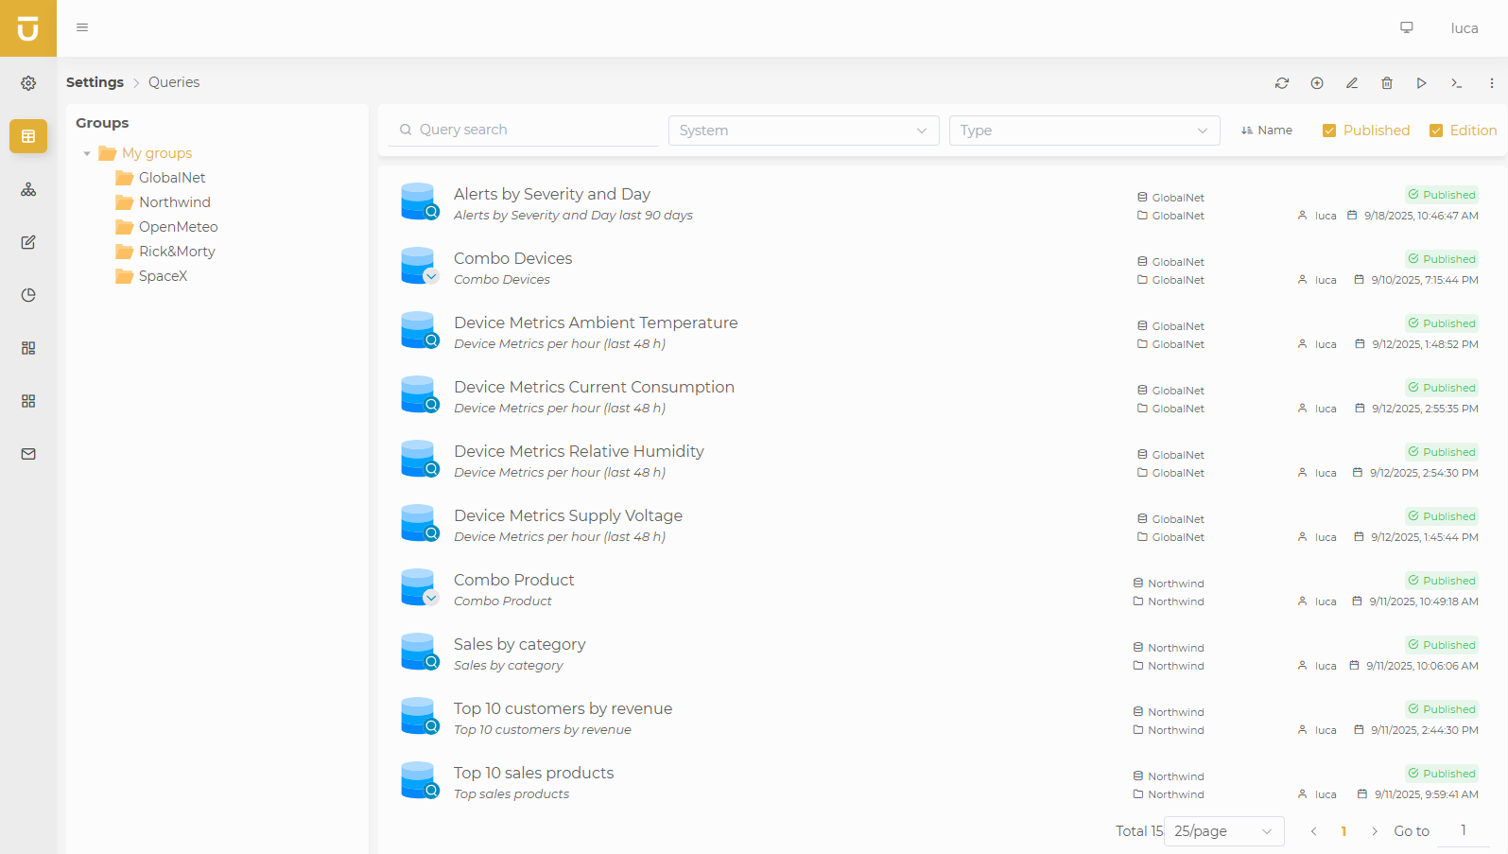The height and width of the screenshot is (854, 1508).
Task: Open the System dropdown
Action: (803, 131)
